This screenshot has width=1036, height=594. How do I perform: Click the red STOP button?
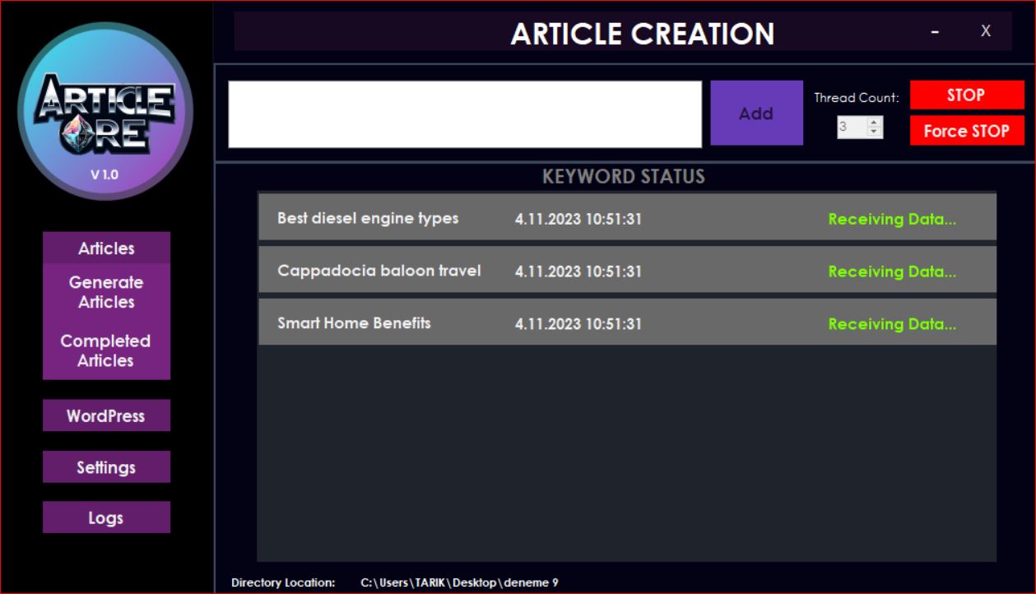coord(967,95)
